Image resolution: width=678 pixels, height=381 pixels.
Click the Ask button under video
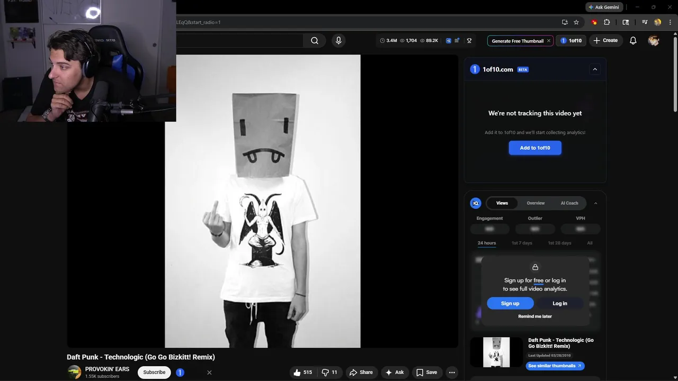(395, 373)
